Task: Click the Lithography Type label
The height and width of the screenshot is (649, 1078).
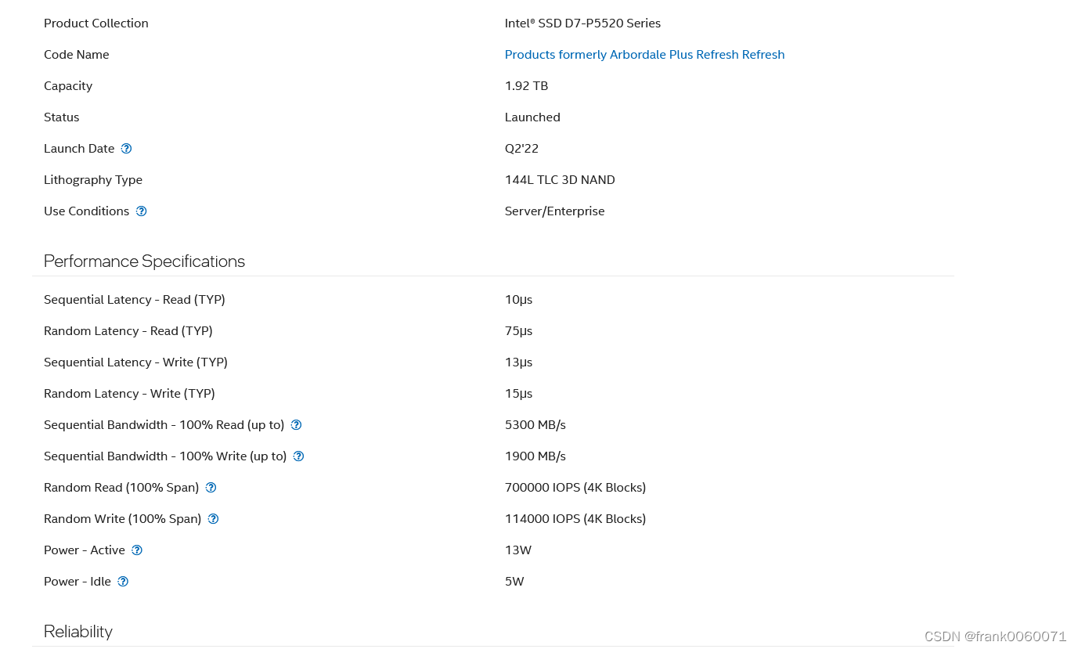Action: (x=93, y=180)
